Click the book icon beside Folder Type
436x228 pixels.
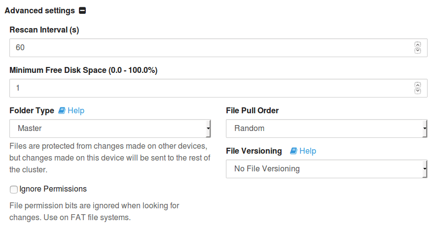point(62,111)
